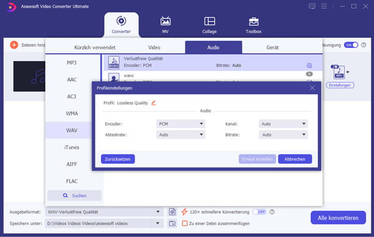Open the Toolbox module icon
Screen dimensions: 374x237
click(x=254, y=22)
